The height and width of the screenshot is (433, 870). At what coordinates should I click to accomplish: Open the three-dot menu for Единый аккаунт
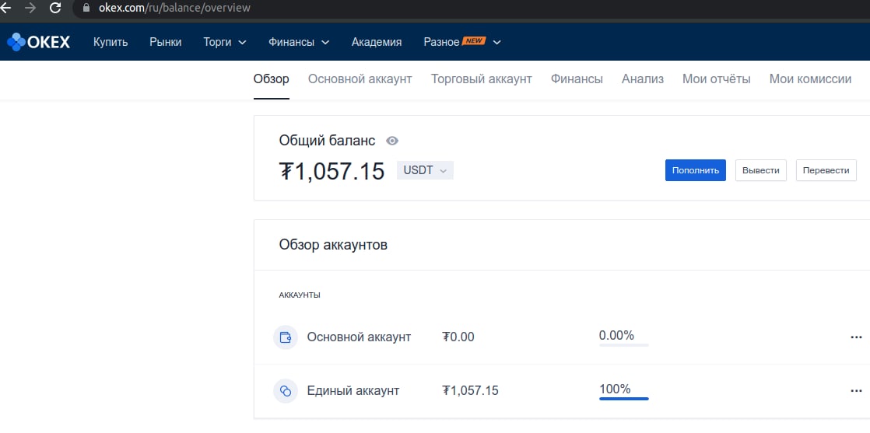(x=856, y=391)
